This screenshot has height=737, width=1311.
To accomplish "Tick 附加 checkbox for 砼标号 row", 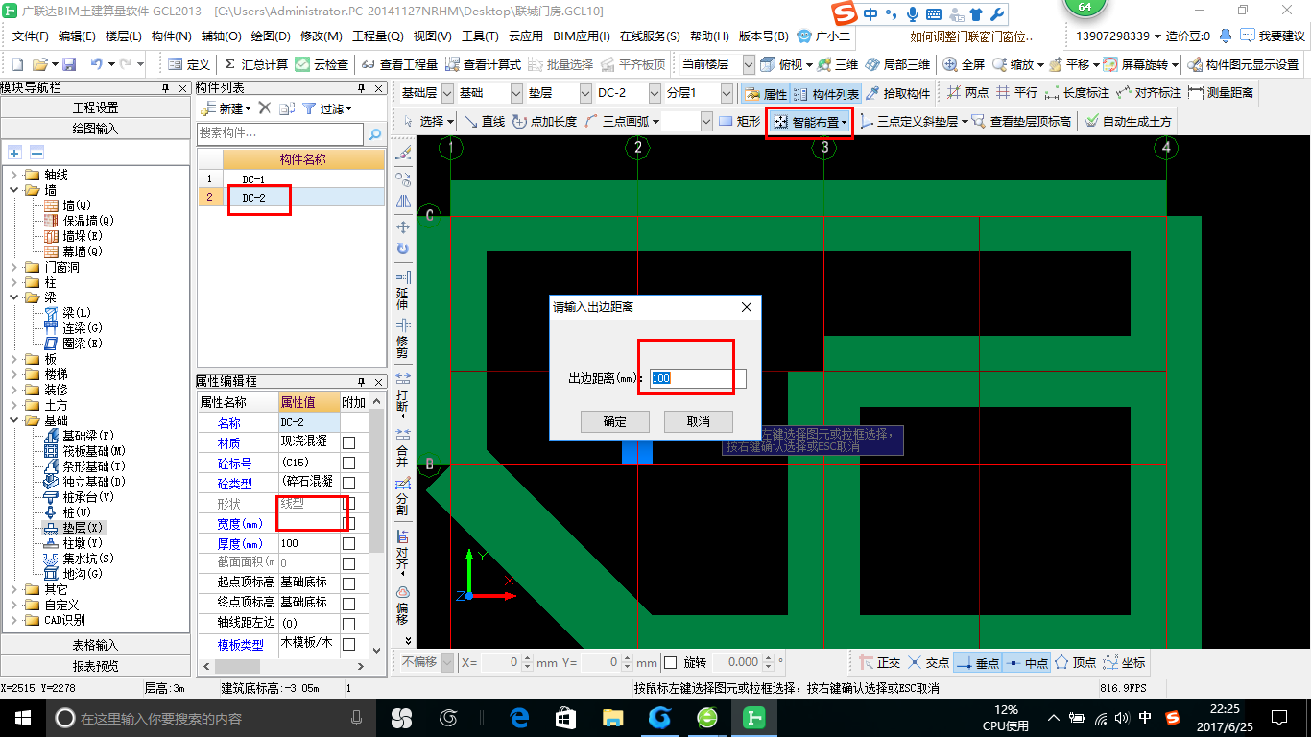I will pos(349,463).
